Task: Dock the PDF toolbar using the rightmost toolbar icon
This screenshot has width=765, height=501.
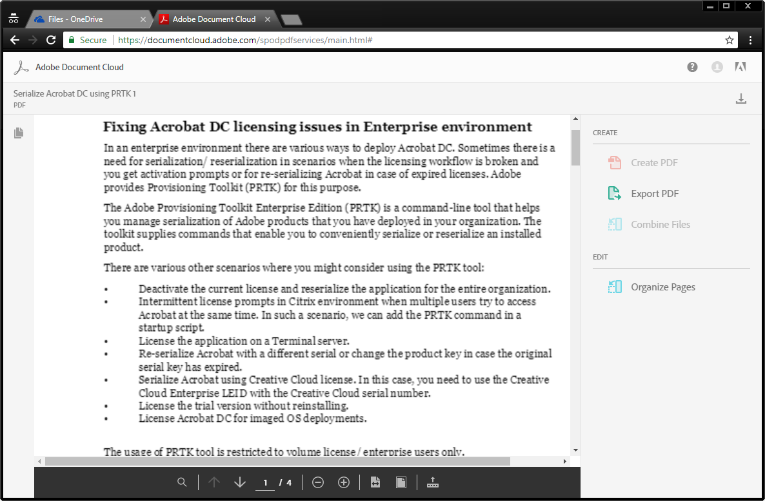Action: click(x=433, y=482)
